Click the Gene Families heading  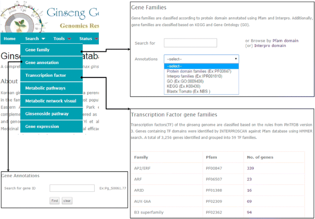pos(149,8)
